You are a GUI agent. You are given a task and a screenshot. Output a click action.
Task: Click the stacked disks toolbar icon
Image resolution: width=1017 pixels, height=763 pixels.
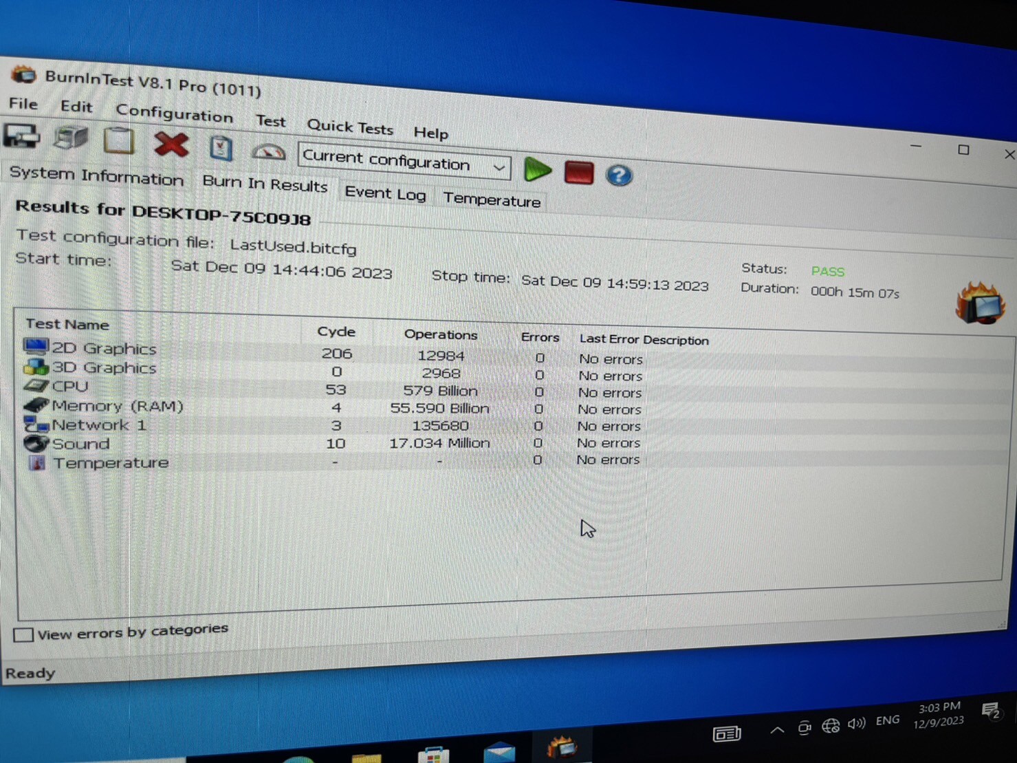71,138
